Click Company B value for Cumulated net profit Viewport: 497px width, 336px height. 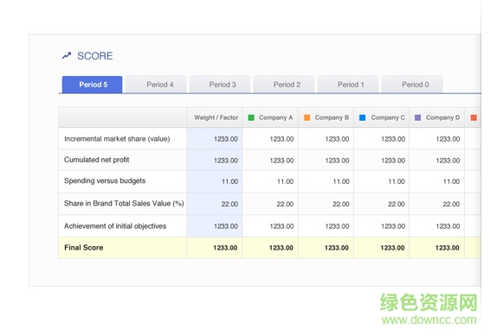coord(338,161)
